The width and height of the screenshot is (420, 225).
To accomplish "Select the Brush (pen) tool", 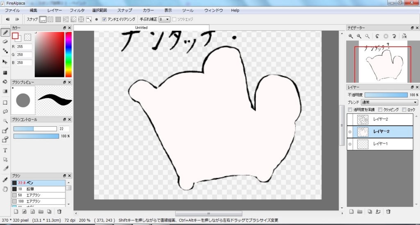I will 5,32.
